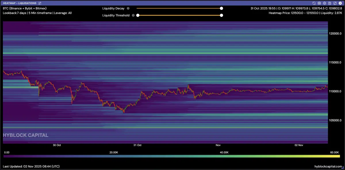Open the heatmap filter settings icon

(x=40, y=3)
